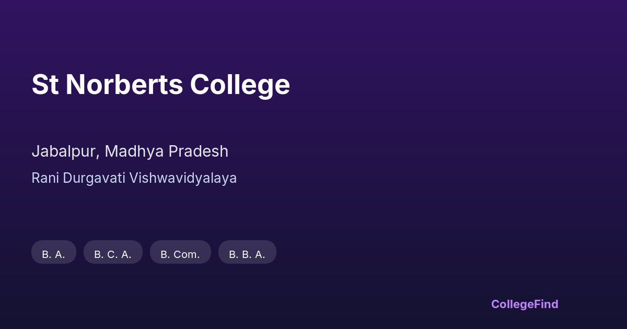Filter by Bachelor of Computer Applications tag
Image resolution: width=627 pixels, height=329 pixels.
pos(113,254)
